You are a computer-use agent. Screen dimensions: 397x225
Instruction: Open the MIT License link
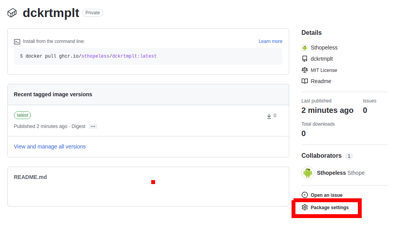click(x=324, y=70)
